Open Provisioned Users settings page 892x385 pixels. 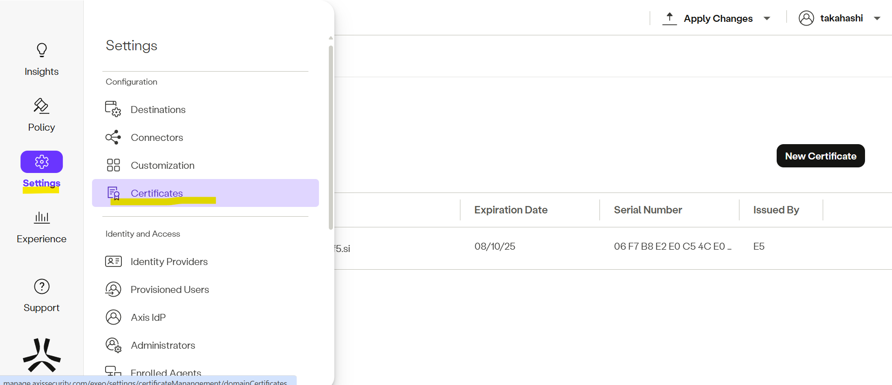[170, 289]
